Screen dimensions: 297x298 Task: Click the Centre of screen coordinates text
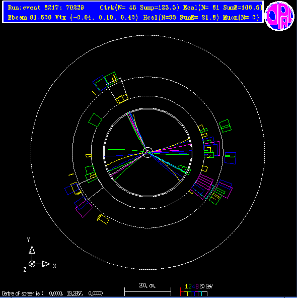click(x=52, y=293)
